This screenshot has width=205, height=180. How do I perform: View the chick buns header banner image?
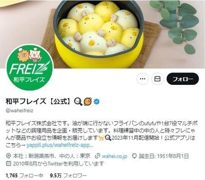click(x=102, y=34)
